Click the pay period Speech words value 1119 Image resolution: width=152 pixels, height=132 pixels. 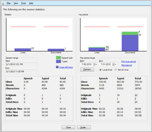(x=102, y=85)
